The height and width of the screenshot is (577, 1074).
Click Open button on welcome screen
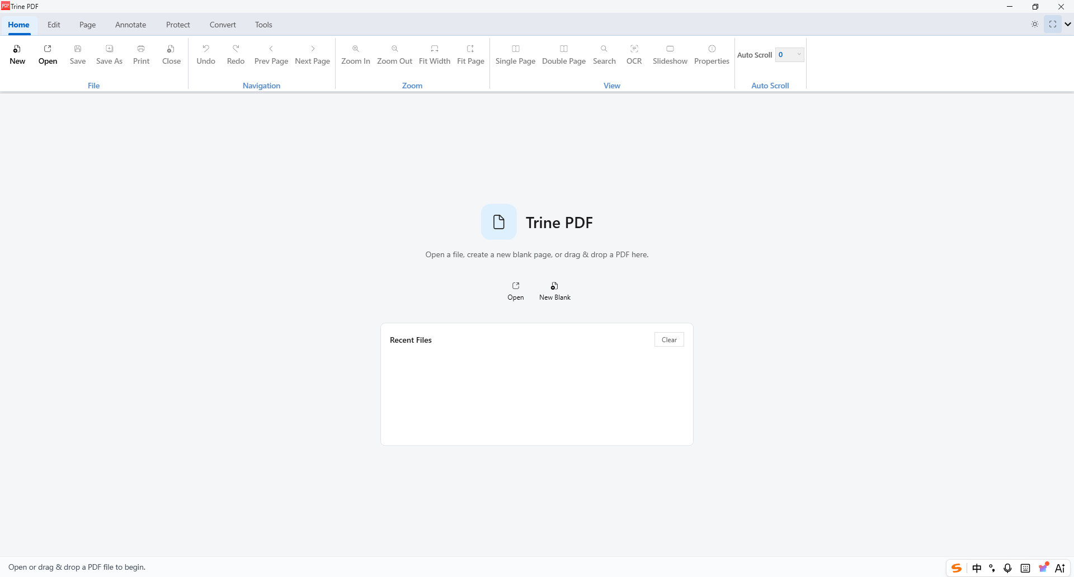point(516,291)
